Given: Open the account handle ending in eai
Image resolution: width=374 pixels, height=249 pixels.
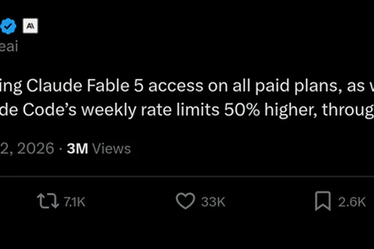Looking at the screenshot, I should pyautogui.click(x=9, y=47).
